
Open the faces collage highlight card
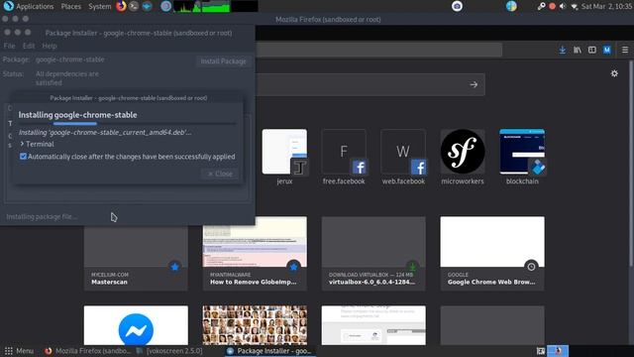pos(255,325)
